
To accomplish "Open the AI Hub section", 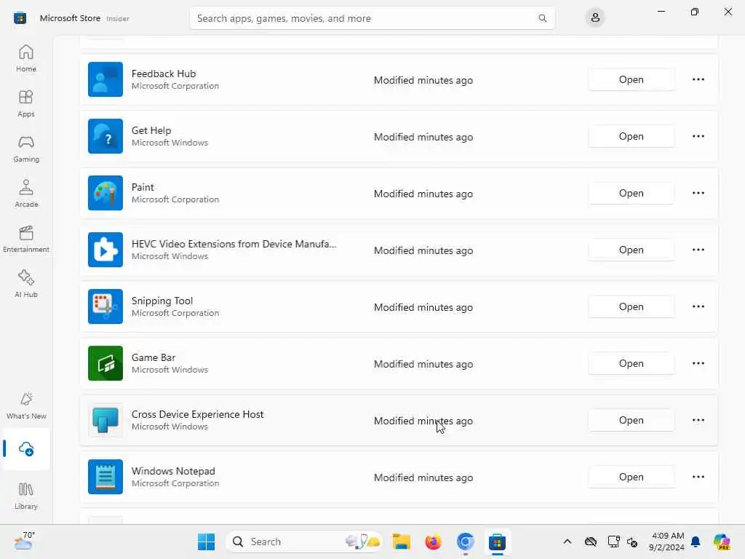I will point(26,285).
